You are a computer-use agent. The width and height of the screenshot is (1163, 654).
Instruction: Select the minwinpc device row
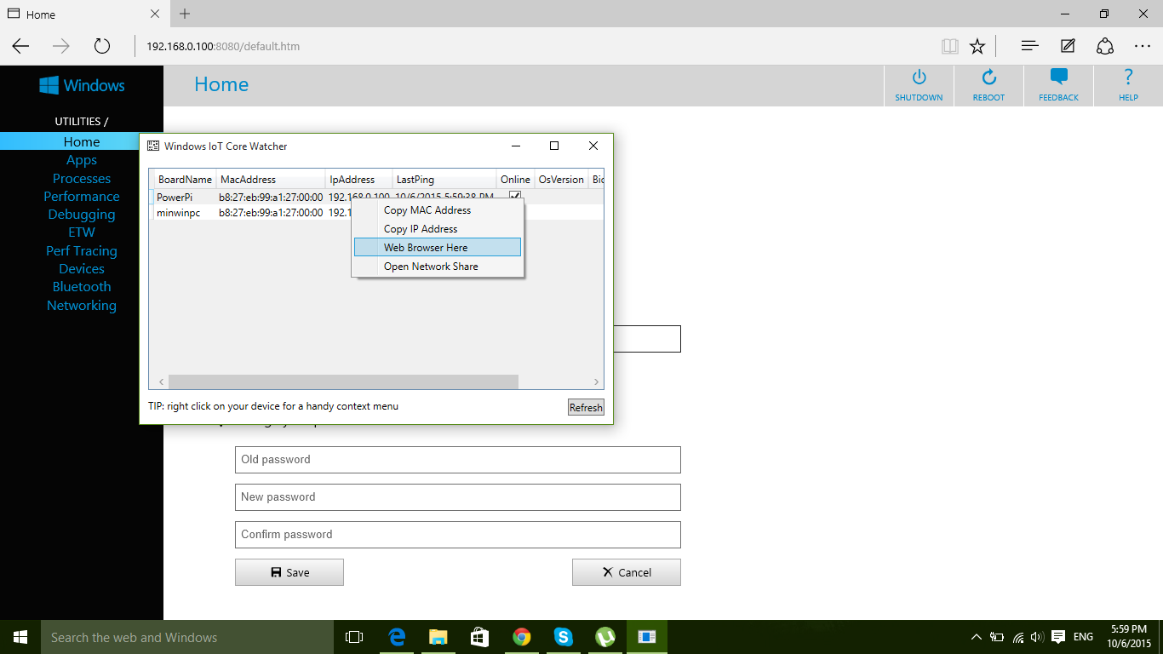click(x=376, y=213)
